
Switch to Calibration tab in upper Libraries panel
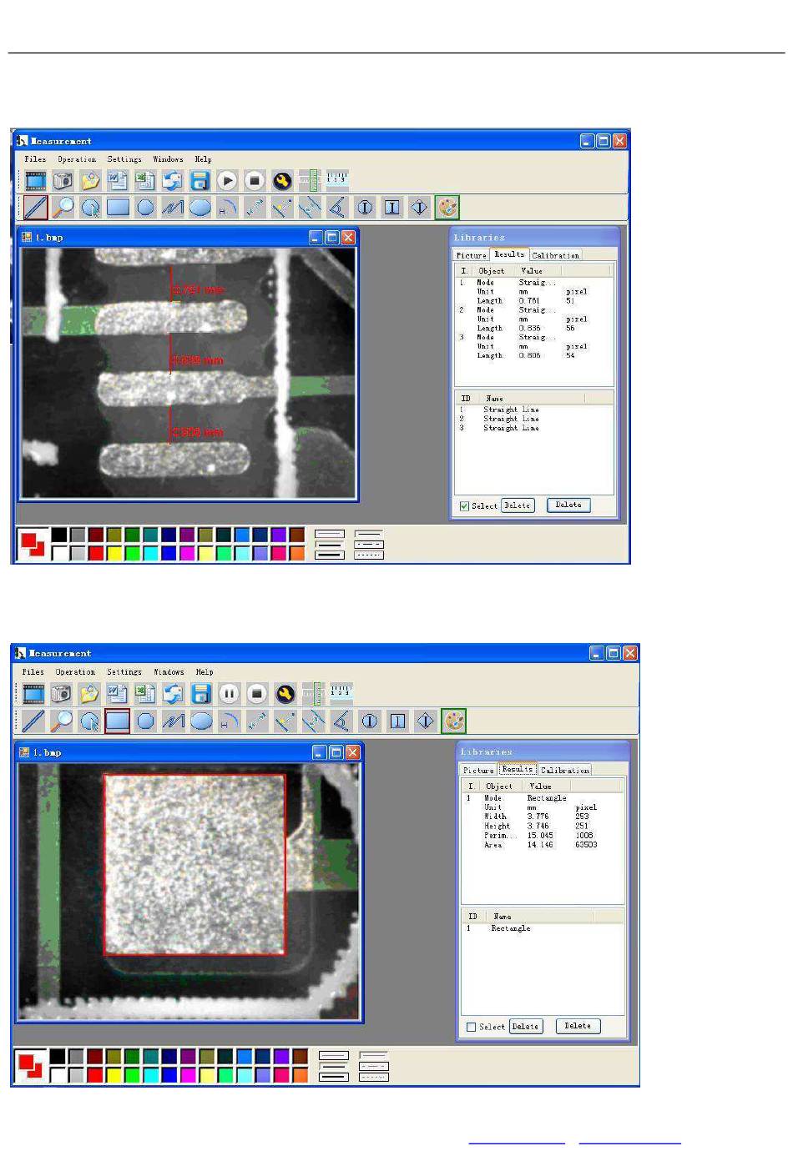(555, 255)
